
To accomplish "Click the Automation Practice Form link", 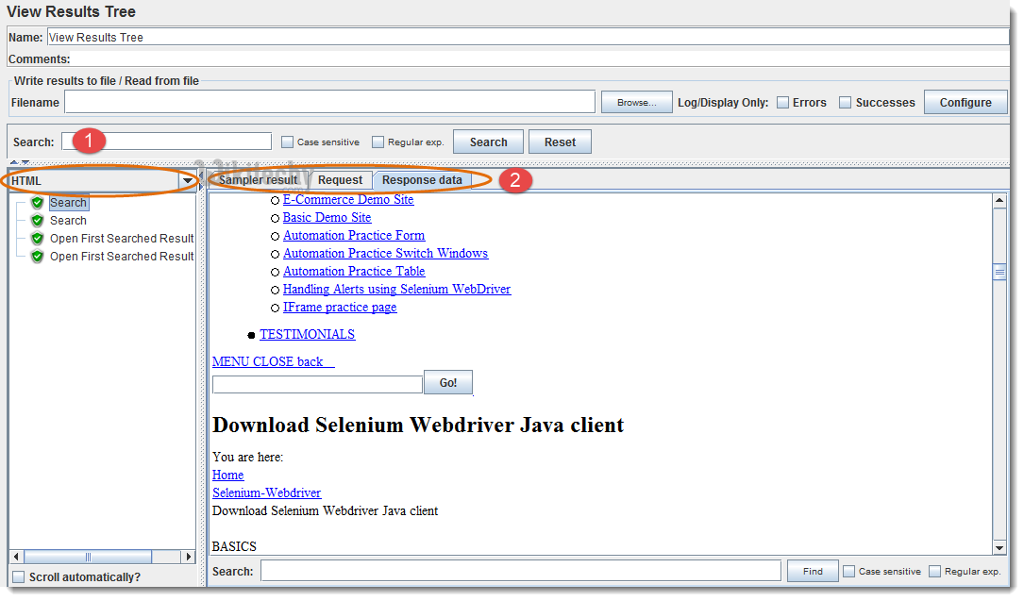I will (x=354, y=236).
